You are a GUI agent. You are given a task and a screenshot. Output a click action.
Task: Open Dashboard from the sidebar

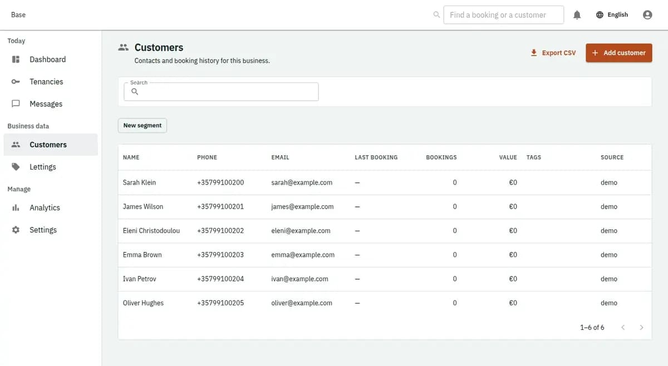point(51,60)
